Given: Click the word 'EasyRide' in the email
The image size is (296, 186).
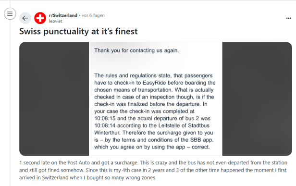Looking at the screenshot, I should point(154,83).
